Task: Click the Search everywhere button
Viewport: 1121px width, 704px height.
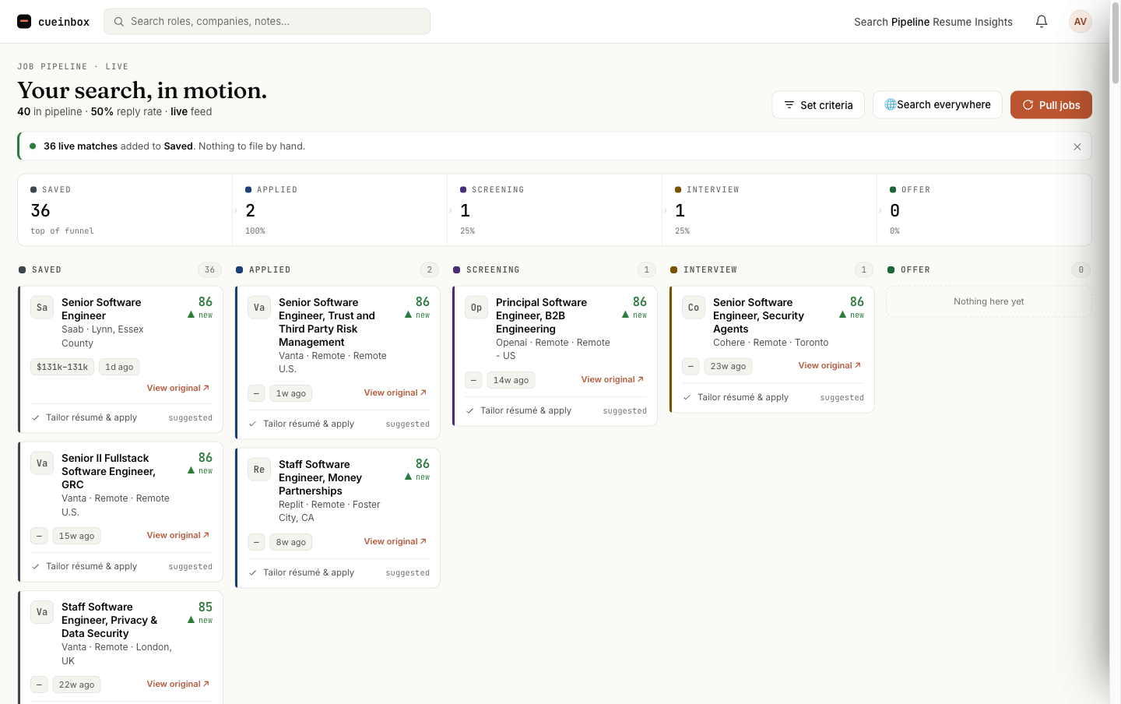Action: pos(937,105)
